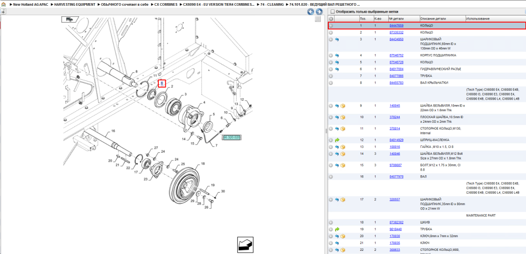Go to the catalog home icon
526x254 pixels.
click(x=4, y=5)
